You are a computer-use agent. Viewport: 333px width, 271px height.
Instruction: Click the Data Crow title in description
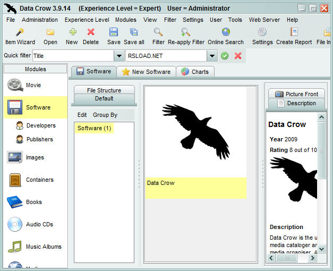(x=287, y=124)
